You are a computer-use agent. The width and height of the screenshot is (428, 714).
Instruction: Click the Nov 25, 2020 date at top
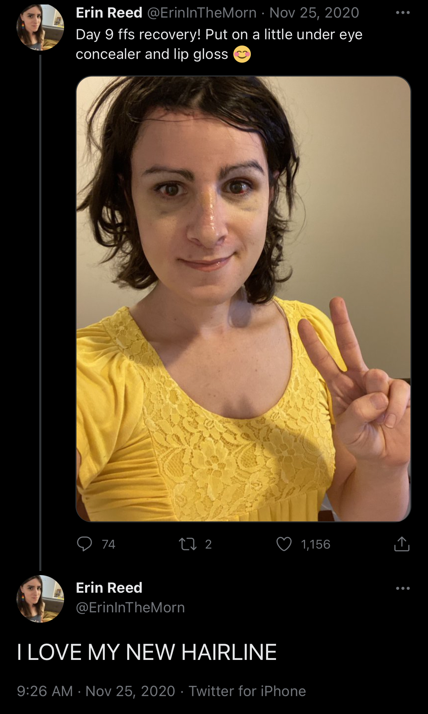tap(314, 13)
